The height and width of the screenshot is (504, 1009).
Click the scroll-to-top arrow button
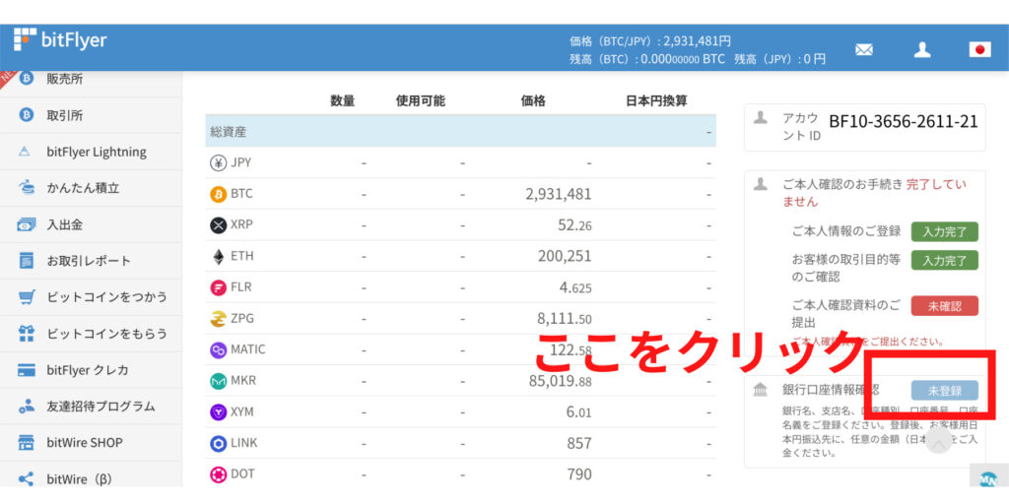coord(939,442)
